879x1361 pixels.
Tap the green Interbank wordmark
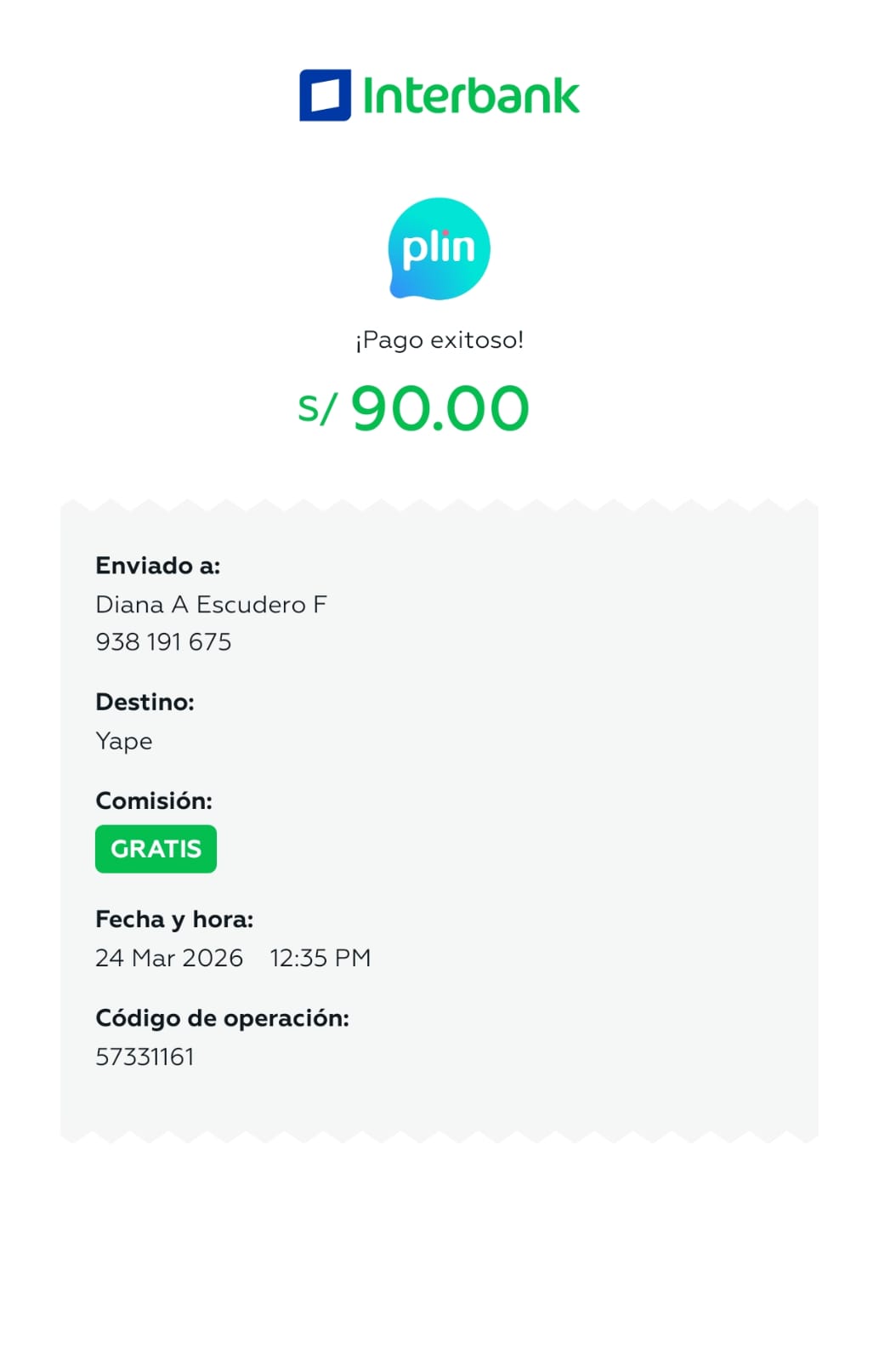(x=471, y=96)
